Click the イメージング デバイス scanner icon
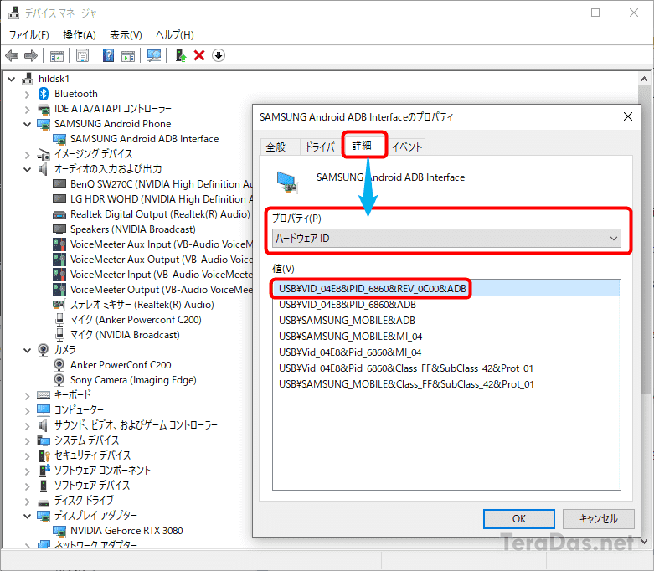The height and width of the screenshot is (571, 654). pyautogui.click(x=44, y=154)
